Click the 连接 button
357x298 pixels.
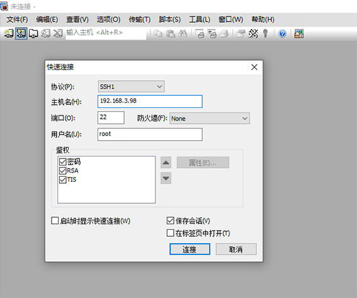(190, 249)
